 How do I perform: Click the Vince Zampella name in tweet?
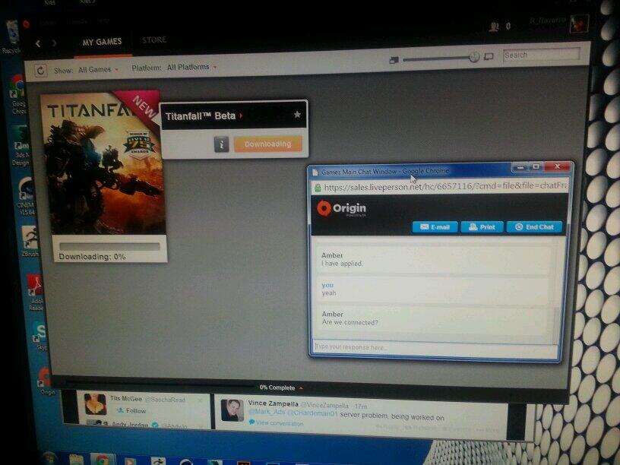coord(273,403)
